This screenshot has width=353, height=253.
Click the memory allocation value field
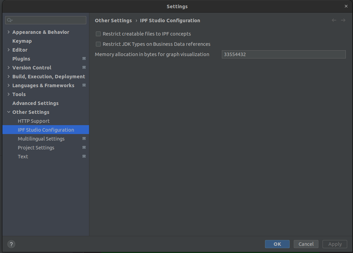[x=283, y=54]
